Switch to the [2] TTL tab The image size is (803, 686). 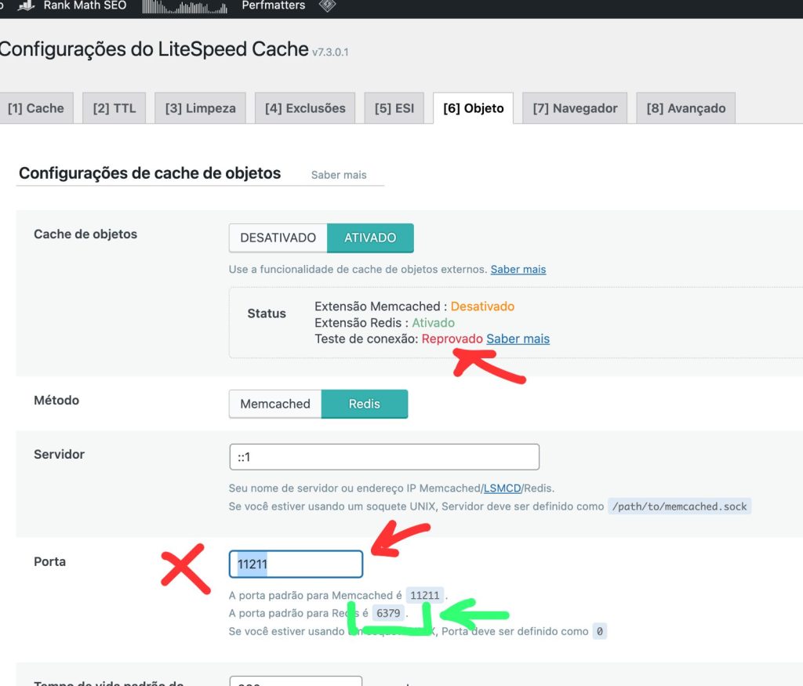pos(114,108)
